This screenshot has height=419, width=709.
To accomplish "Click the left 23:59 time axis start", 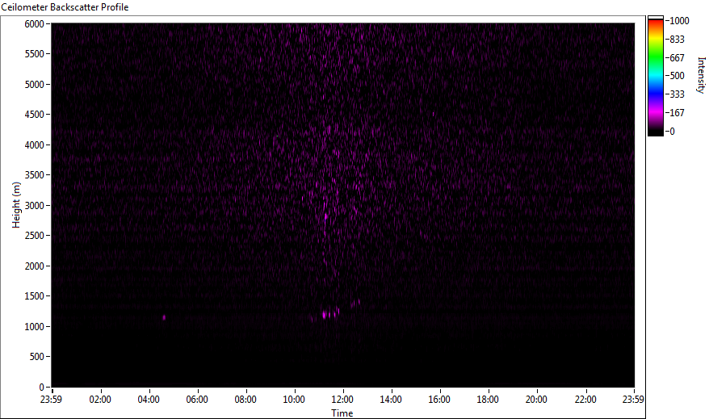I will (52, 399).
